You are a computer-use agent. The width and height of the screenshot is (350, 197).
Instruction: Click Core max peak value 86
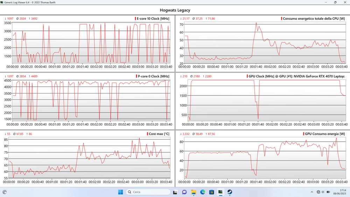click(30, 134)
